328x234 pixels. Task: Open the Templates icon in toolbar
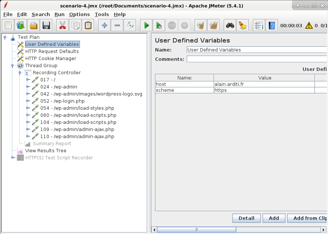tap(21, 25)
